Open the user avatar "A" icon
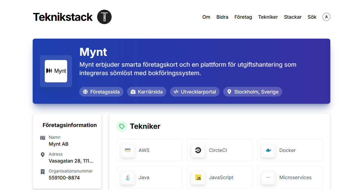 (326, 17)
